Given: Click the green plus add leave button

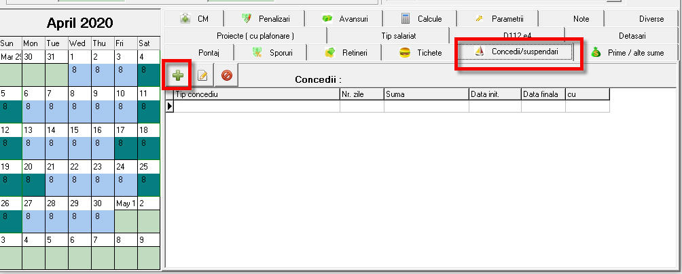Looking at the screenshot, I should 177,75.
